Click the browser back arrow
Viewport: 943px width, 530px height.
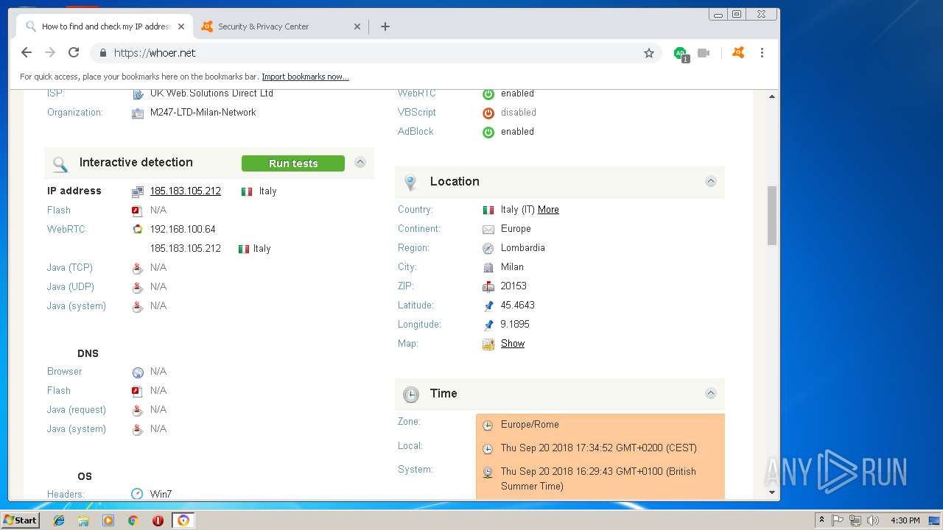(x=27, y=52)
